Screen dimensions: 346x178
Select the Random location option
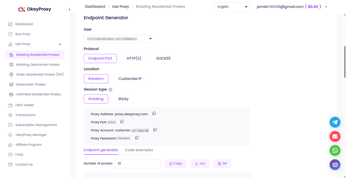[x=96, y=79]
